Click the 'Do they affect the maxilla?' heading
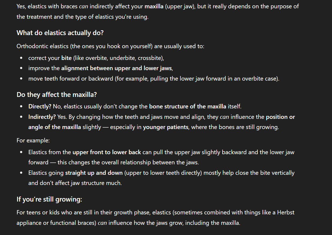Screen dimensions: 332x235 [56, 95]
